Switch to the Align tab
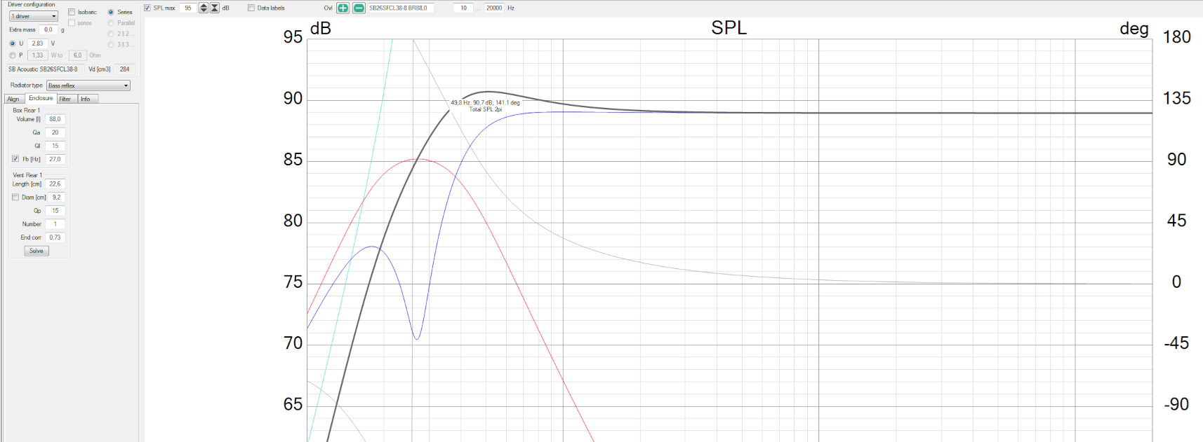The image size is (1203, 442). point(14,99)
